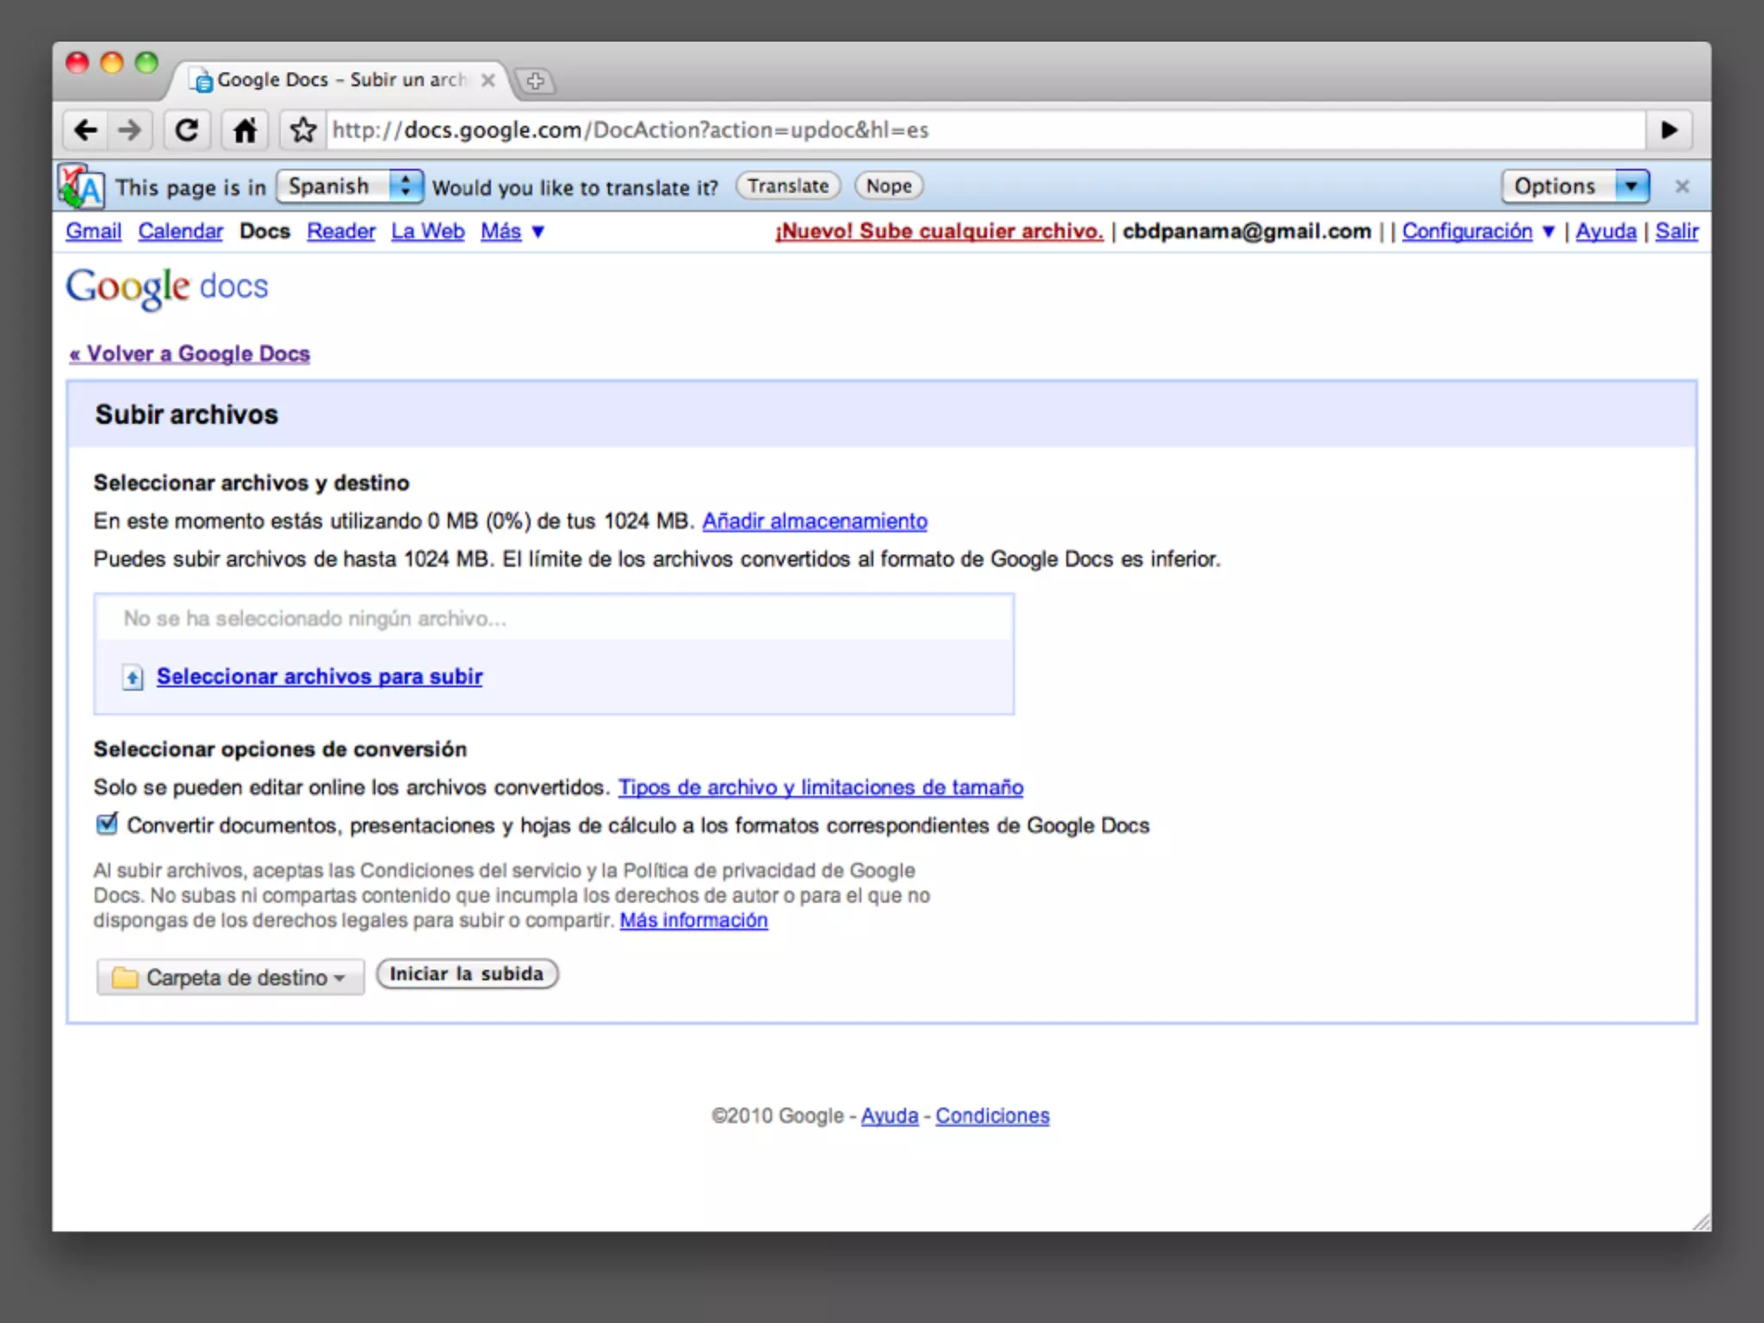Expand the translate Options dropdown
The width and height of the screenshot is (1764, 1323).
point(1575,186)
